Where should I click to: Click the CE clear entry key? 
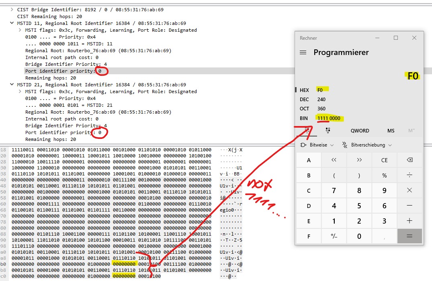click(384, 160)
